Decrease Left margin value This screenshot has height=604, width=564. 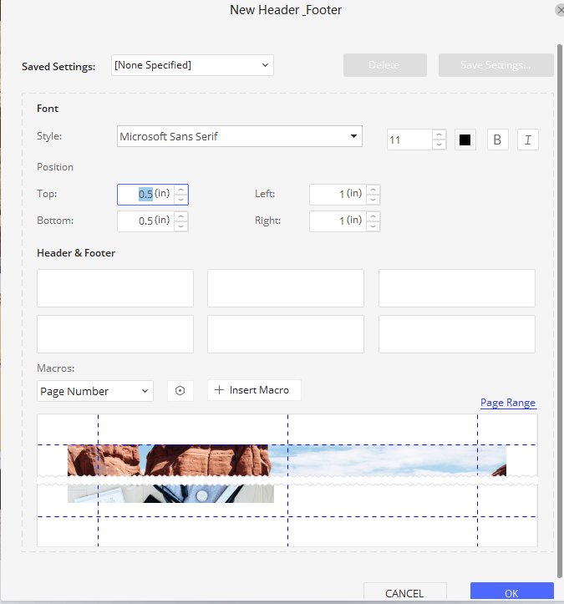pyautogui.click(x=373, y=200)
